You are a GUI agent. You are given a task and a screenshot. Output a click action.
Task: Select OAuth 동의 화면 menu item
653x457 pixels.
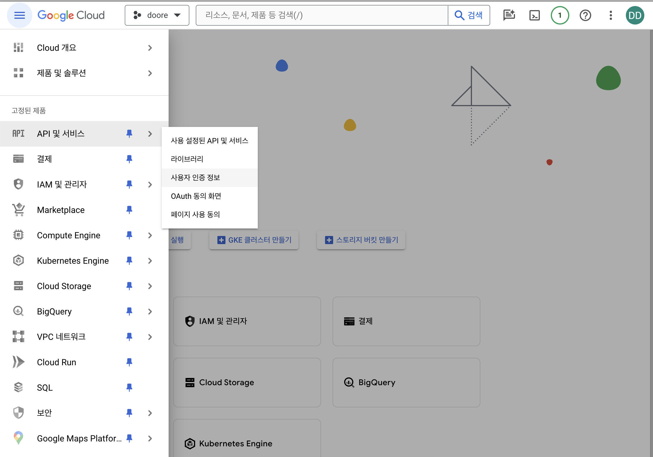(x=196, y=196)
